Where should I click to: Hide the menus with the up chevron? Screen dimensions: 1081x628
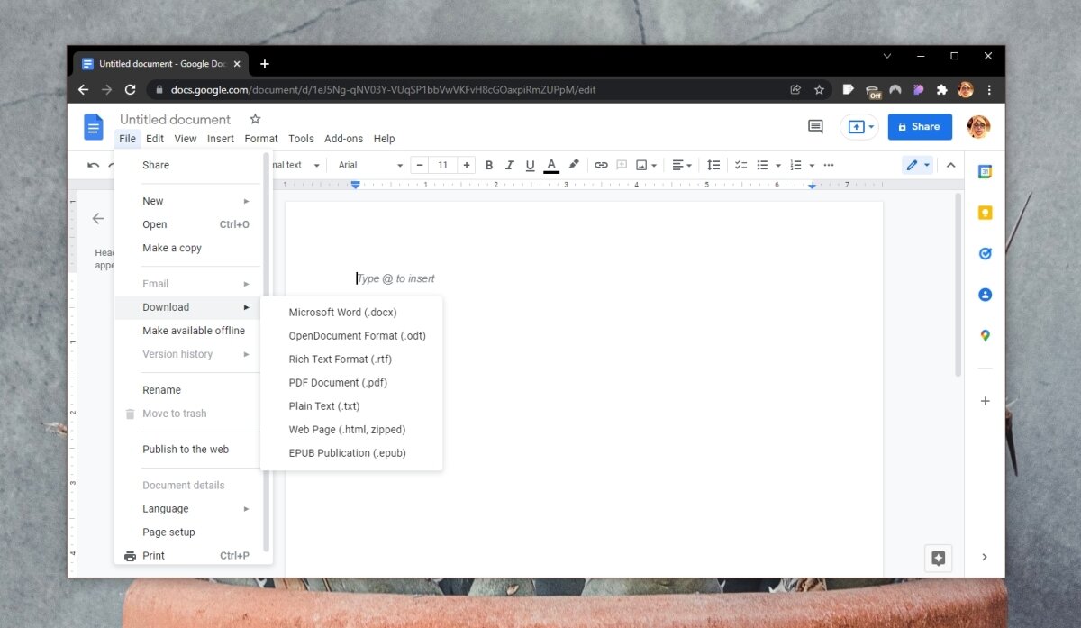(x=950, y=165)
